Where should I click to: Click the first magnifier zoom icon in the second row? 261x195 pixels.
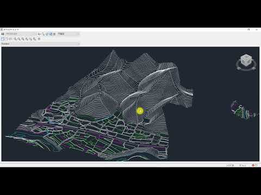click(15, 39)
